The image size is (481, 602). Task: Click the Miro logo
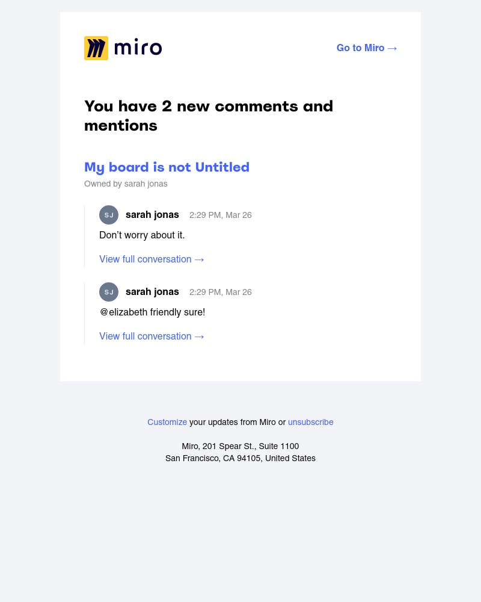pyautogui.click(x=123, y=48)
